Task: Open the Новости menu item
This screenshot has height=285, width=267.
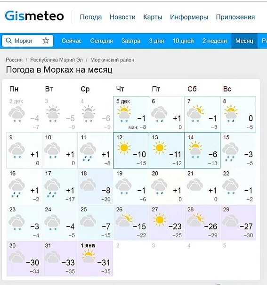Action: pos(122,17)
